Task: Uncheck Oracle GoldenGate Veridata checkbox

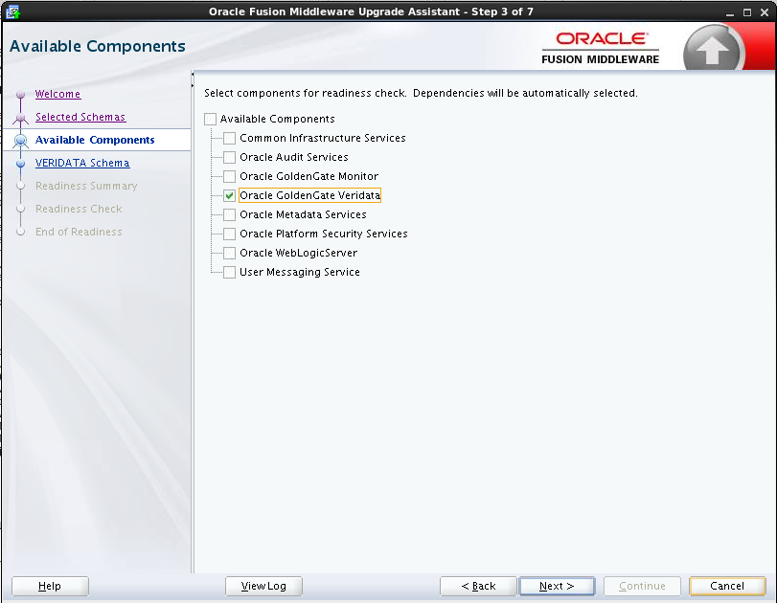Action: coord(229,195)
